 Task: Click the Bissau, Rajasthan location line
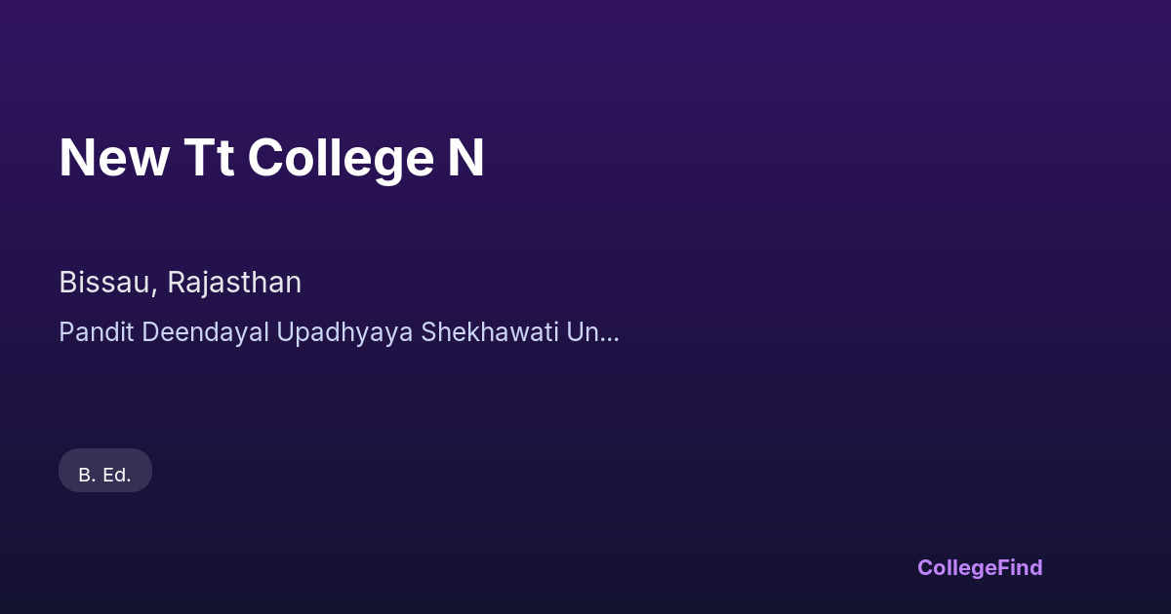180,283
